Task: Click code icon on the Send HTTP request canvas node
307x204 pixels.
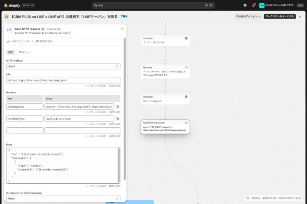Action: (x=186, y=123)
